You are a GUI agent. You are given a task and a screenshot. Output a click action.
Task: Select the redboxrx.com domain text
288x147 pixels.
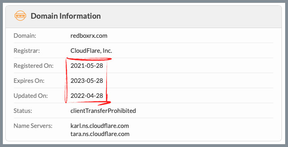coord(89,36)
